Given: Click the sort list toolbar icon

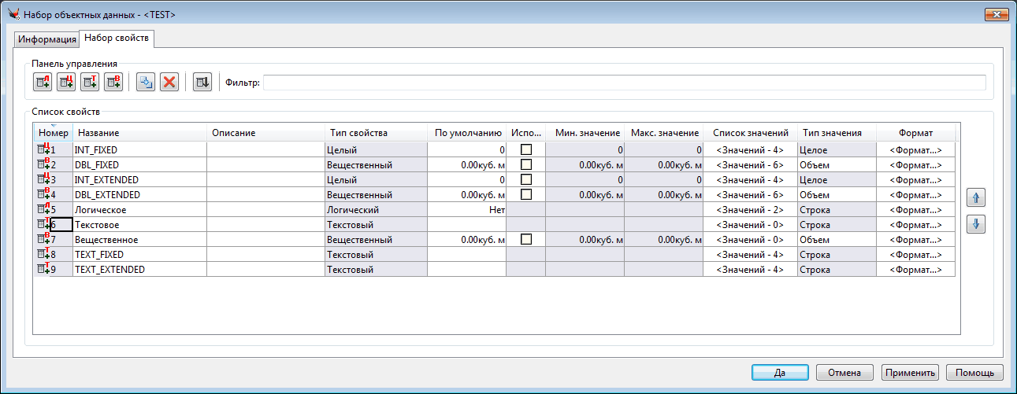Looking at the screenshot, I should pyautogui.click(x=202, y=82).
